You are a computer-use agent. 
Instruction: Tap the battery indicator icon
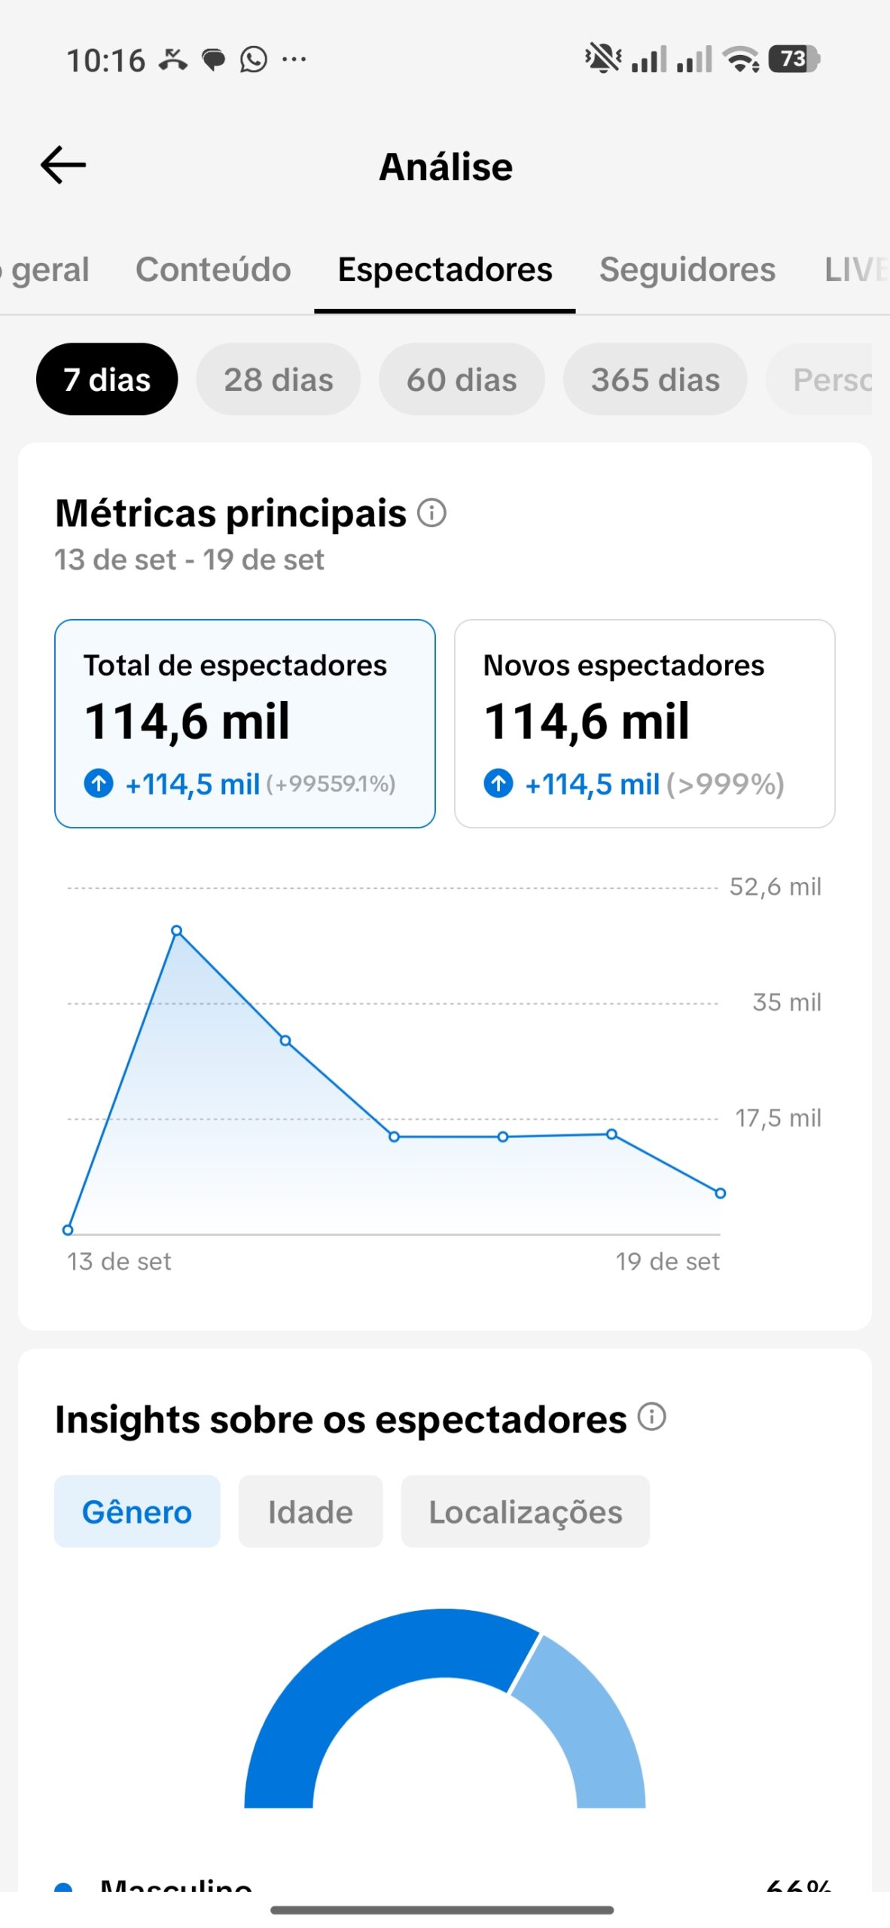point(794,59)
